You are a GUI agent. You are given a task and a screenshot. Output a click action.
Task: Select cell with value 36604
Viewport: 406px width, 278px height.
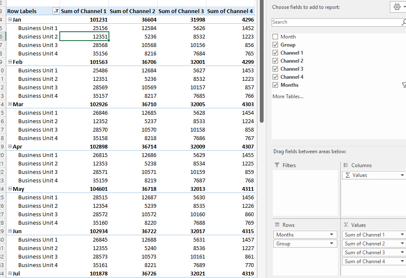(x=133, y=19)
